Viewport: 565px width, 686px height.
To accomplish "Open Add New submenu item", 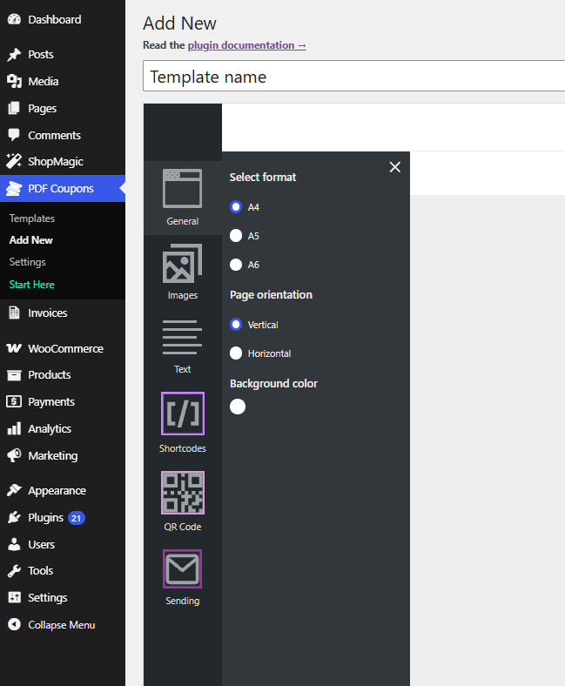I will (x=31, y=240).
